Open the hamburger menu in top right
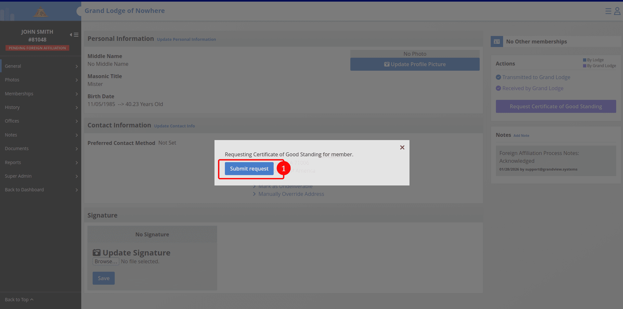The image size is (623, 309). pos(608,11)
